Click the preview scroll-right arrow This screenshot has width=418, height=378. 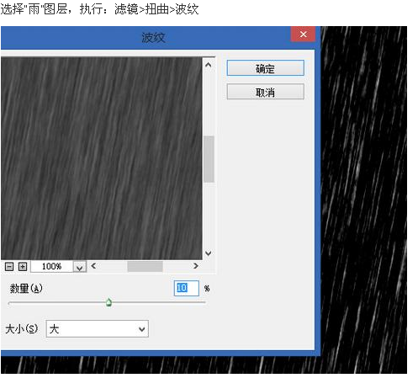[196, 266]
